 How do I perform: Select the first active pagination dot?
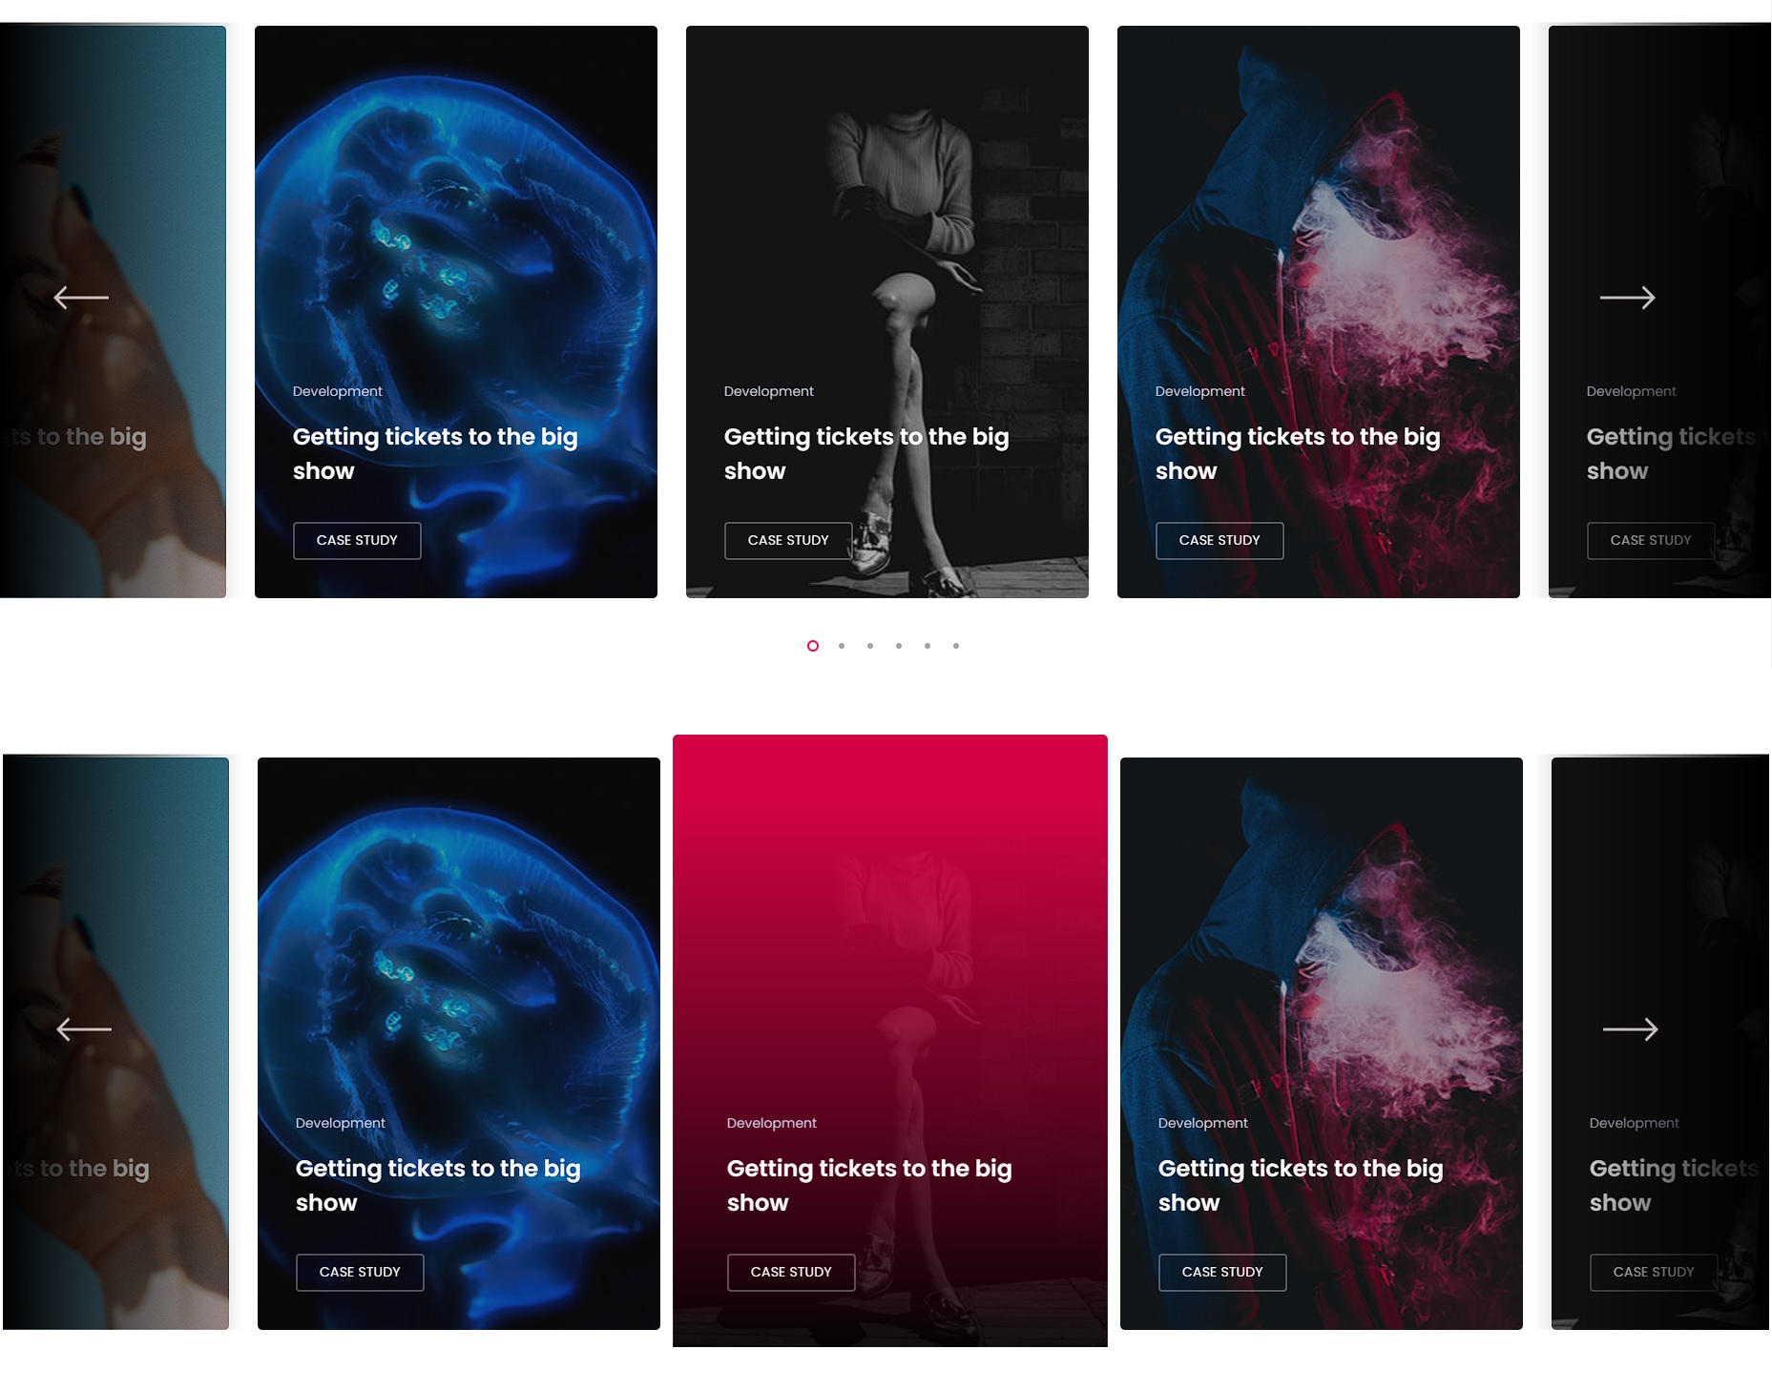[x=813, y=646]
